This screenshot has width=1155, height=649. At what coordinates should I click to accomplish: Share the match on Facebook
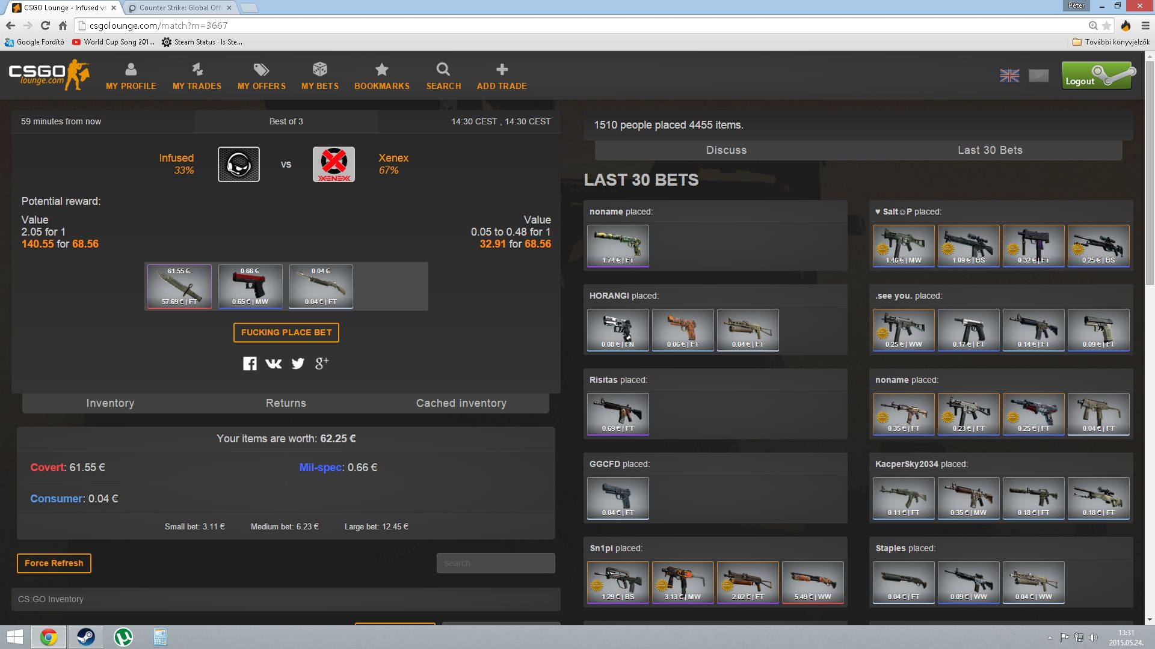pyautogui.click(x=250, y=364)
